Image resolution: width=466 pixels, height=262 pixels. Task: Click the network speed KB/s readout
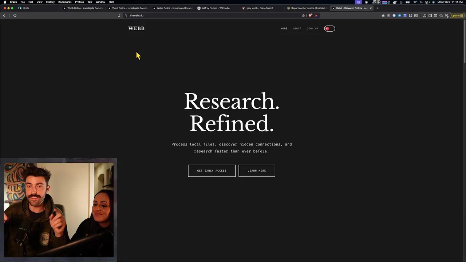pos(376,2)
